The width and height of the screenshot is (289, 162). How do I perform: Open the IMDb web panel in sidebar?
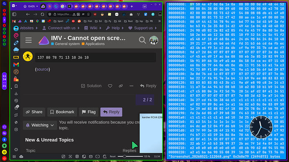(x=16, y=57)
